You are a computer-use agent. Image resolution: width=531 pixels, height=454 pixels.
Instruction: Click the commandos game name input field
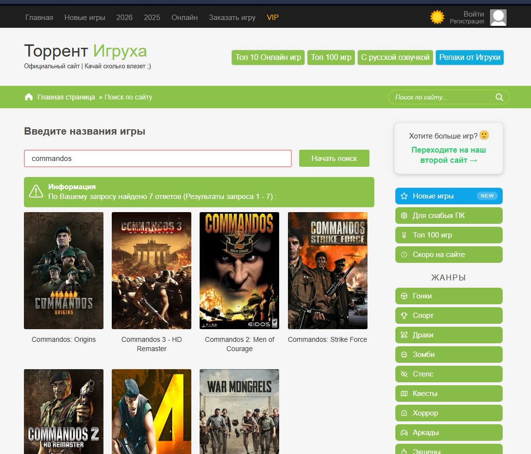pos(158,158)
